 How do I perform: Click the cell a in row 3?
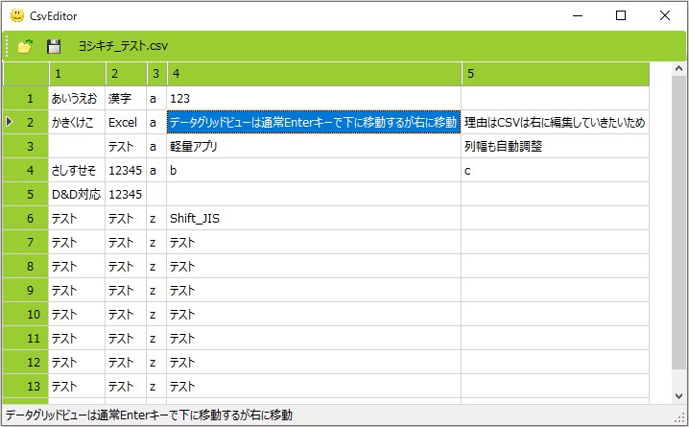click(x=156, y=146)
